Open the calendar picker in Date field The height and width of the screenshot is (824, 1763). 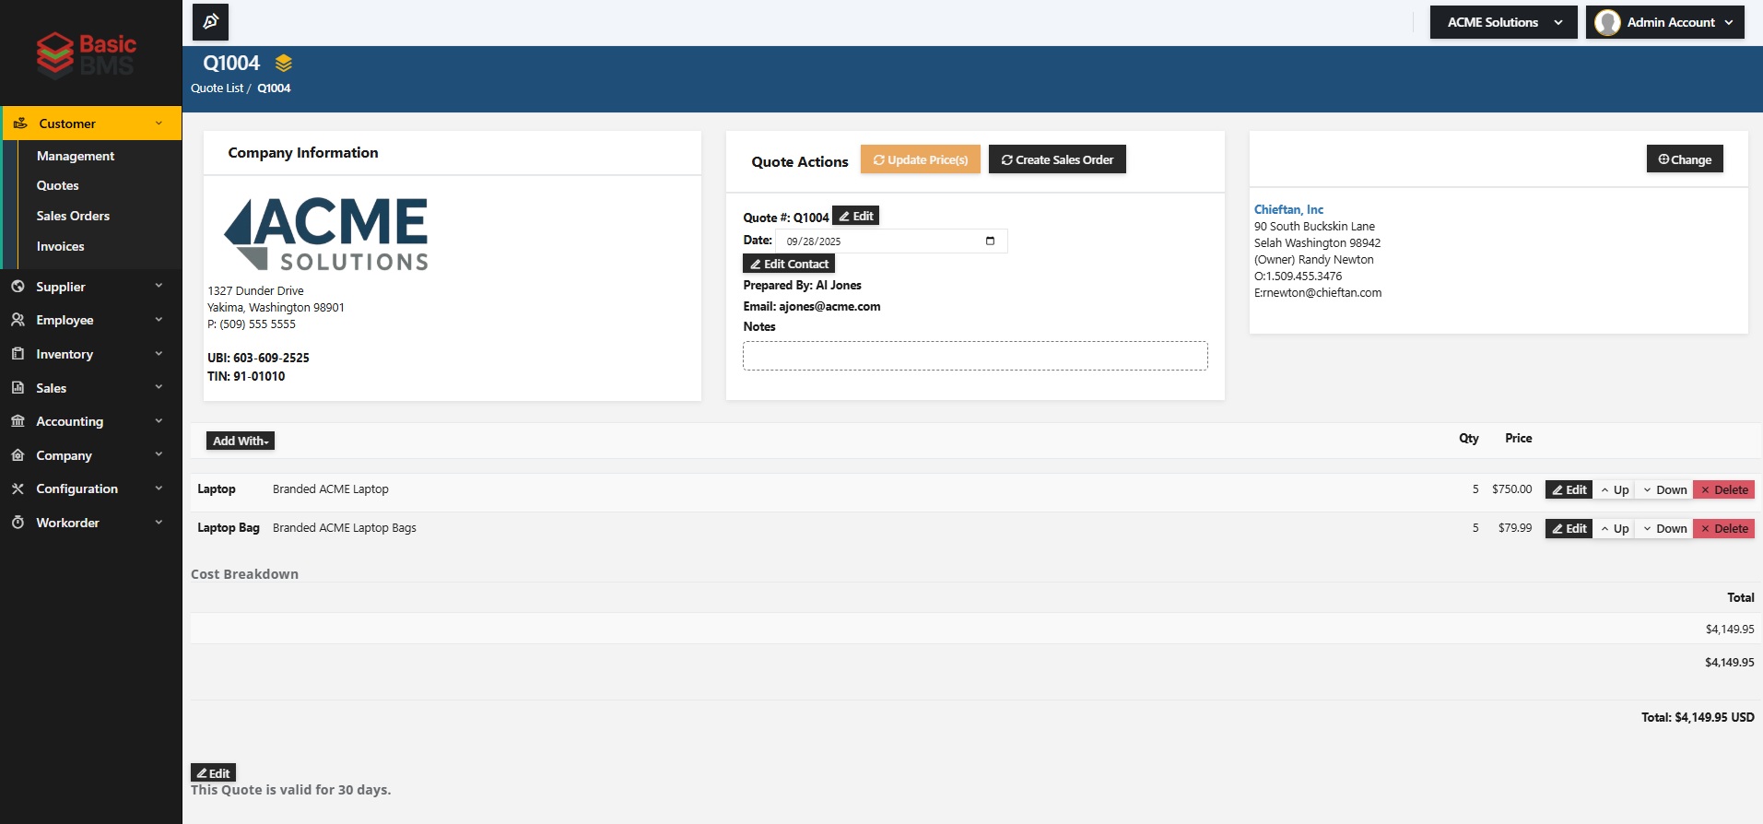point(990,241)
